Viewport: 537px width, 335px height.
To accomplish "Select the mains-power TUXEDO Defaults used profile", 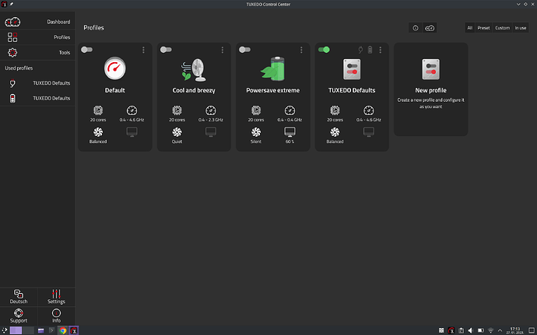I will point(37,83).
